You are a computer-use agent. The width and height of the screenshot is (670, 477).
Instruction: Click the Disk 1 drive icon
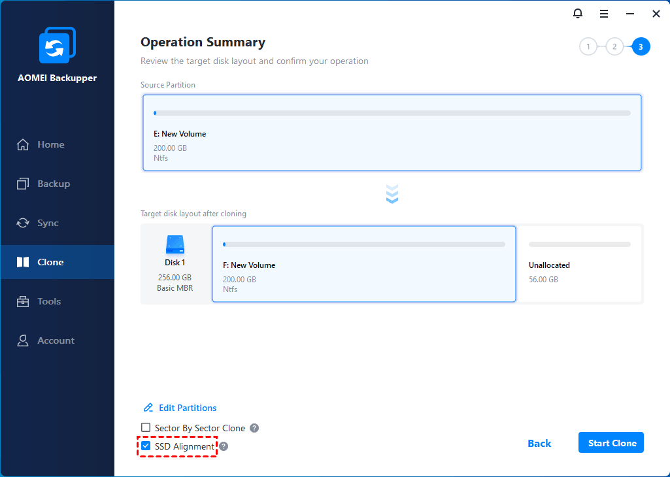[175, 245]
